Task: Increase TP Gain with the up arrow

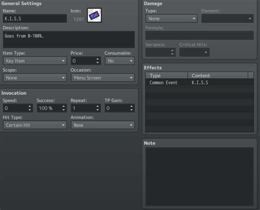Action: pyautogui.click(x=132, y=107)
